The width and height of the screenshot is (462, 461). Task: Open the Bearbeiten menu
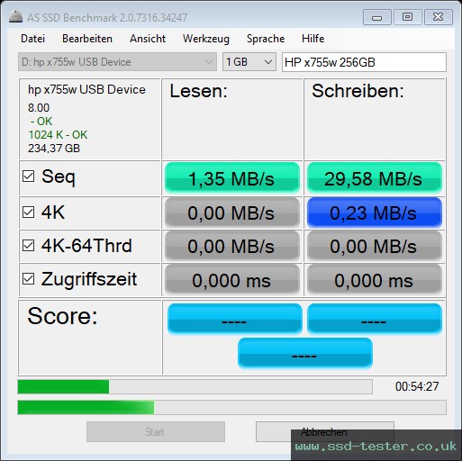pyautogui.click(x=87, y=39)
